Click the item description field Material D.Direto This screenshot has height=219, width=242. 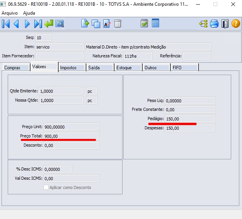coord(148,47)
